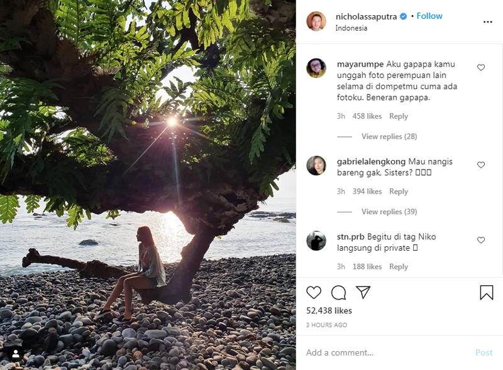Open comments via the speech bubble icon

(x=338, y=291)
